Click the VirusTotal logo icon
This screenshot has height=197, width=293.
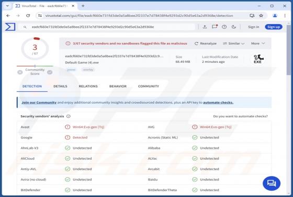10,27
